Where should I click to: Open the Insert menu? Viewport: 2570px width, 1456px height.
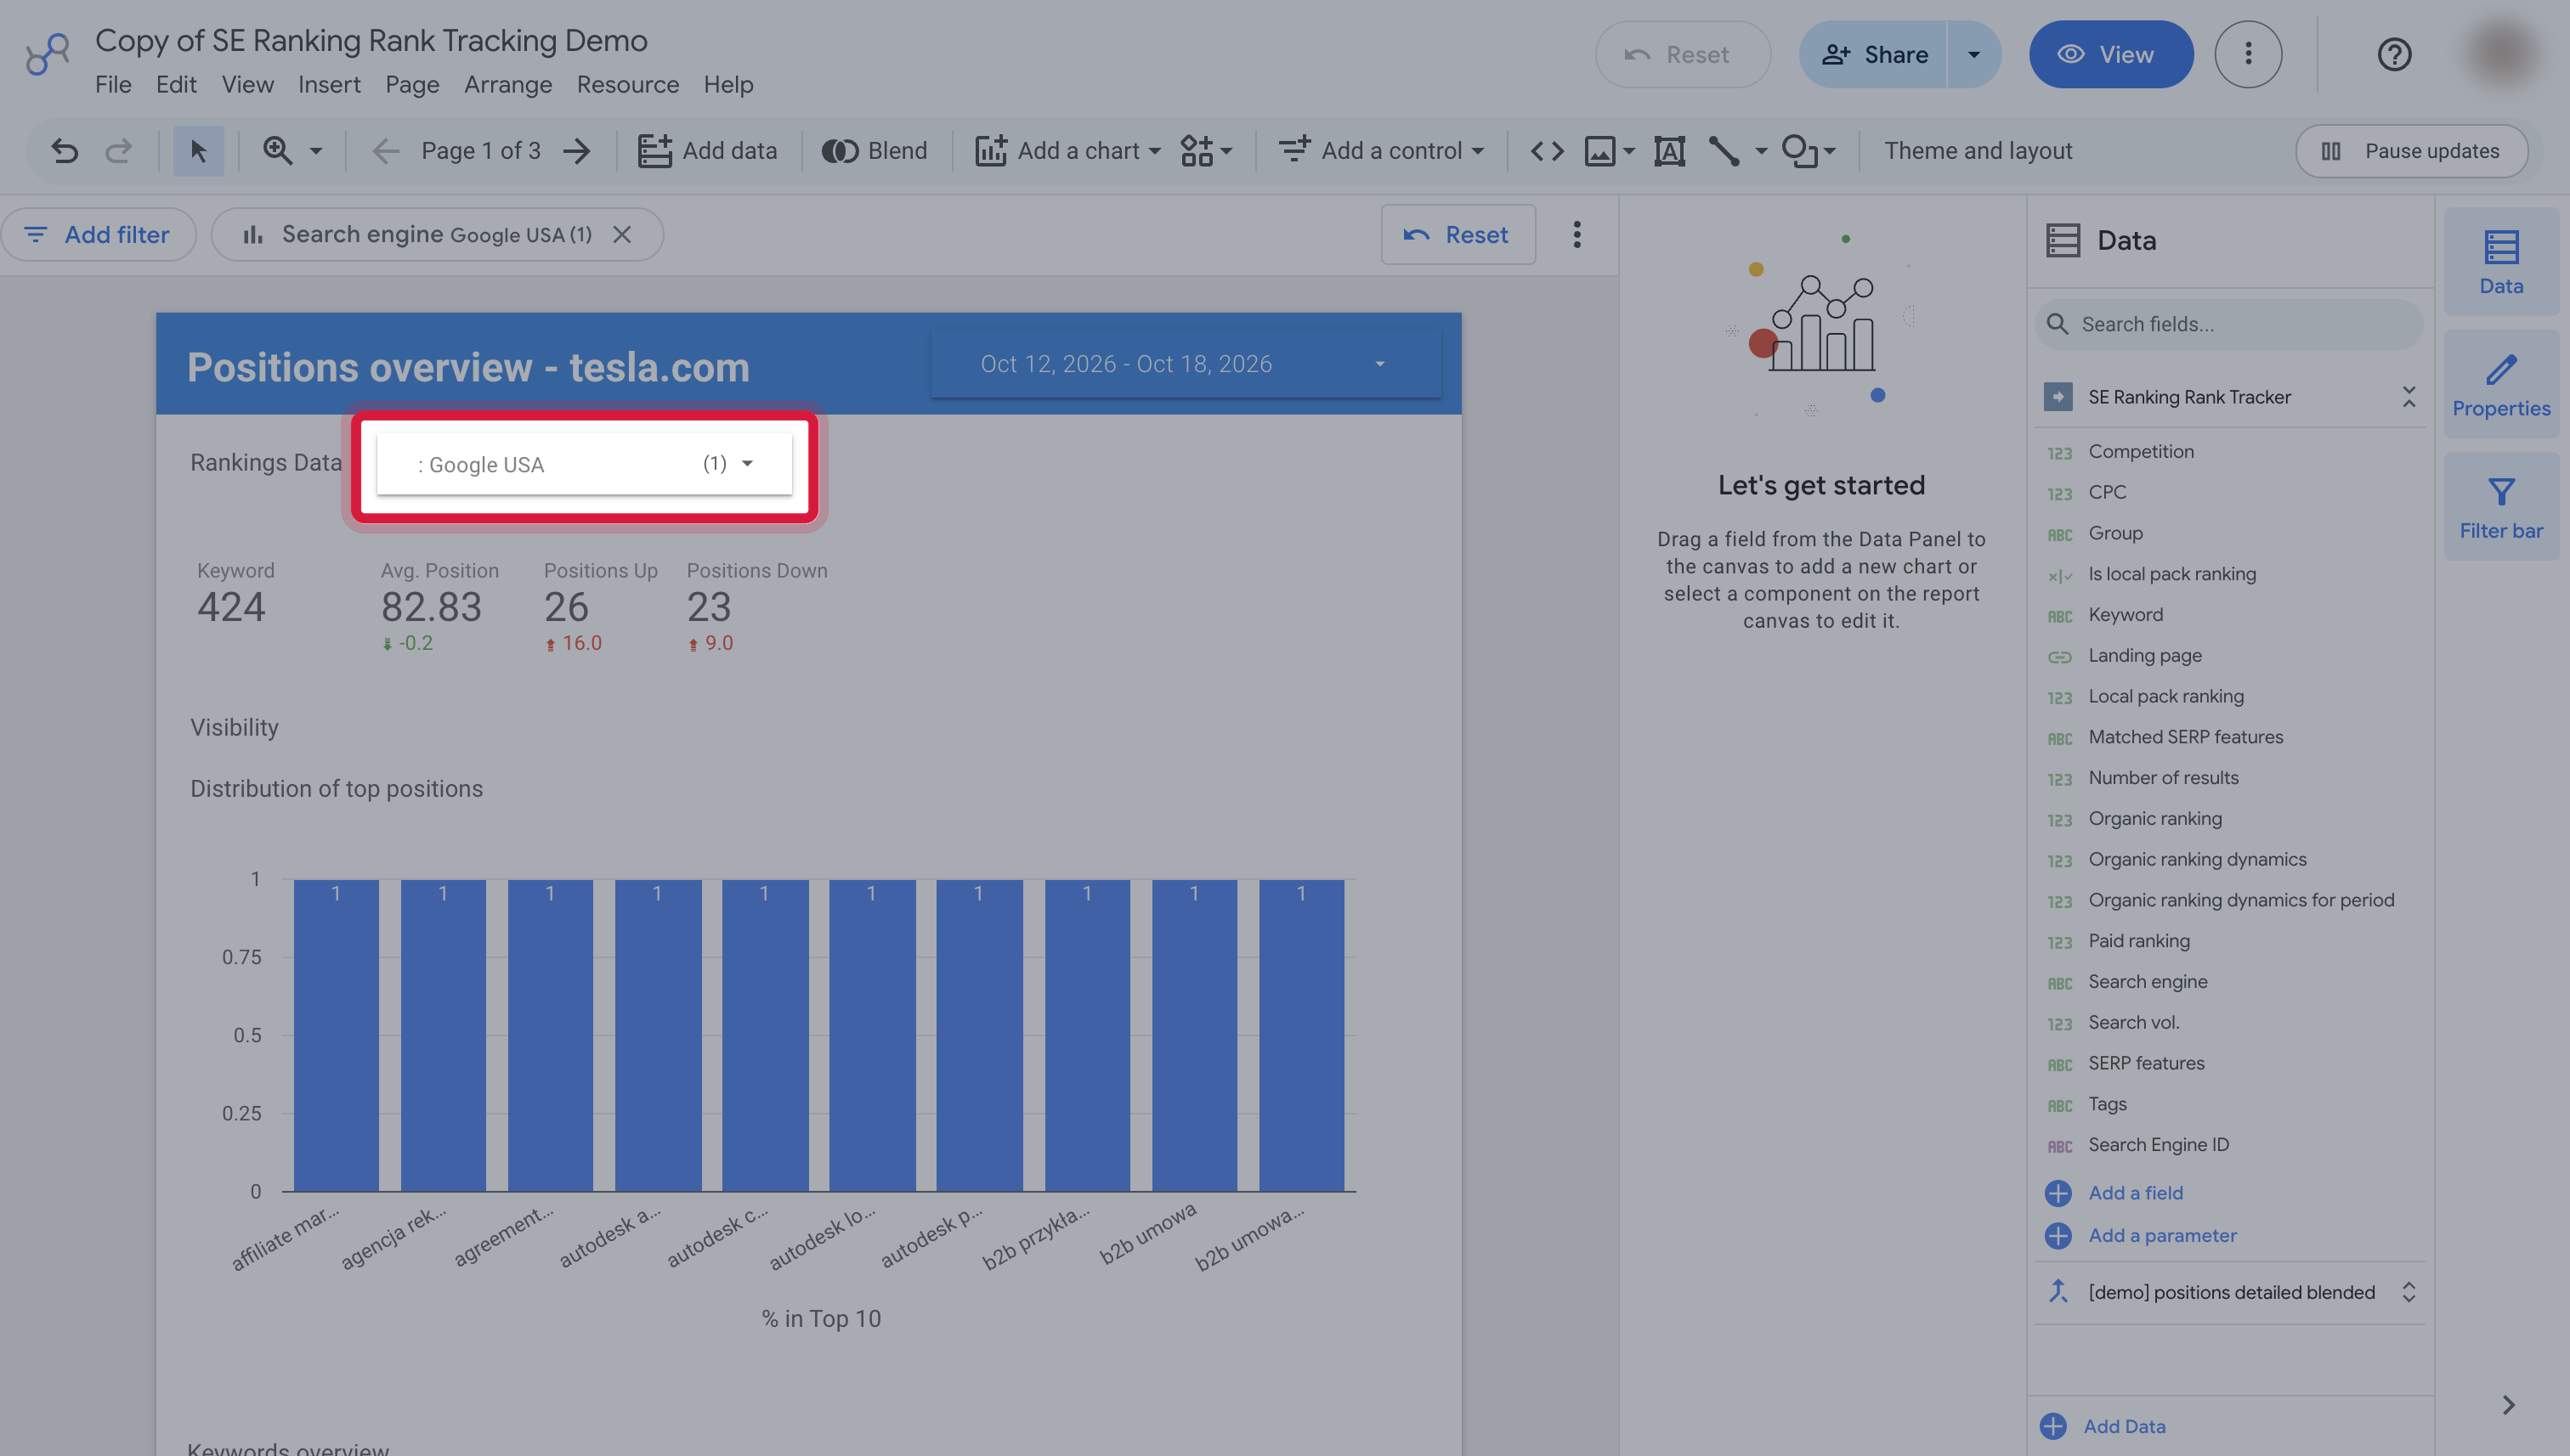point(329,85)
